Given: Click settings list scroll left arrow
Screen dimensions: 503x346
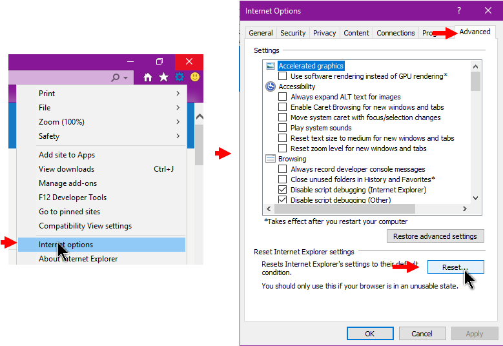Looking at the screenshot, I should pos(269,209).
